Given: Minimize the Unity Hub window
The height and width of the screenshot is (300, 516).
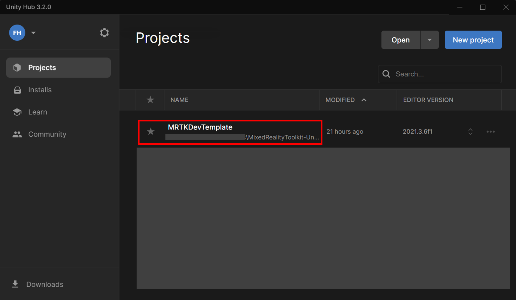Looking at the screenshot, I should tap(460, 7).
